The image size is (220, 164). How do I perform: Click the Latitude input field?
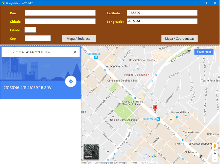[162, 13]
